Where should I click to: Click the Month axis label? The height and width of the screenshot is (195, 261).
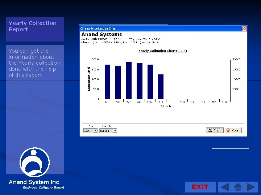point(166,106)
